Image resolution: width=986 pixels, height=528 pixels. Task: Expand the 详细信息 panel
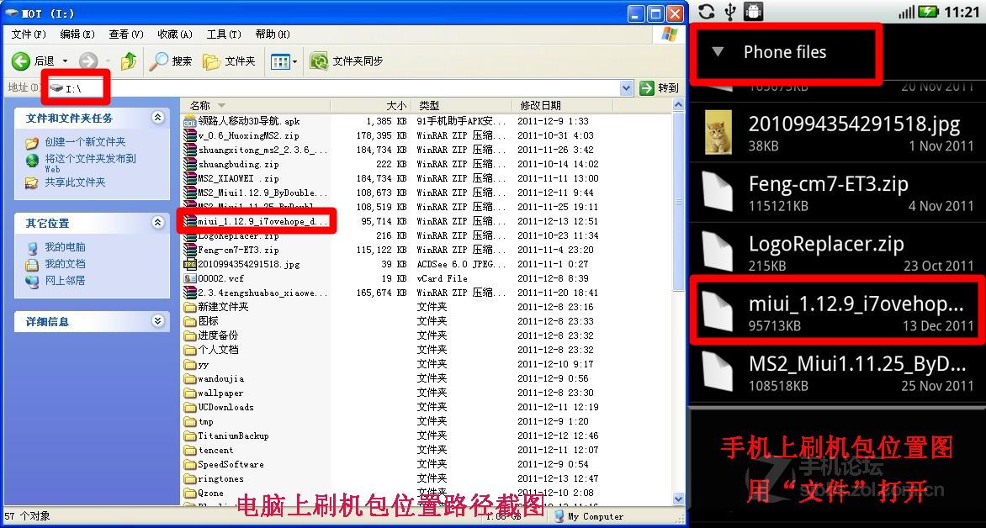click(157, 321)
